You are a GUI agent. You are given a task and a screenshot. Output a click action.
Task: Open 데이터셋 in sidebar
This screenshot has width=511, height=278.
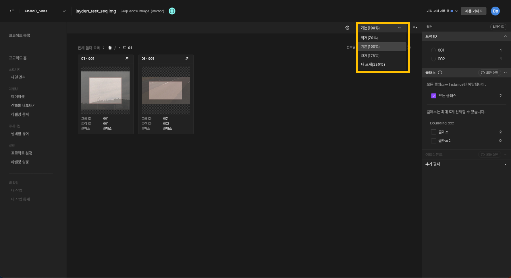click(x=18, y=96)
